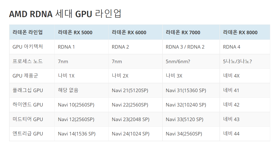This screenshot has height=143, width=278.
Task: Click the cell 'Navi 33(5120 SP)'
Action: (x=191, y=119)
